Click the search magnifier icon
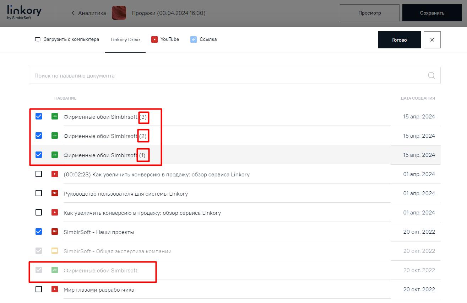 [431, 75]
